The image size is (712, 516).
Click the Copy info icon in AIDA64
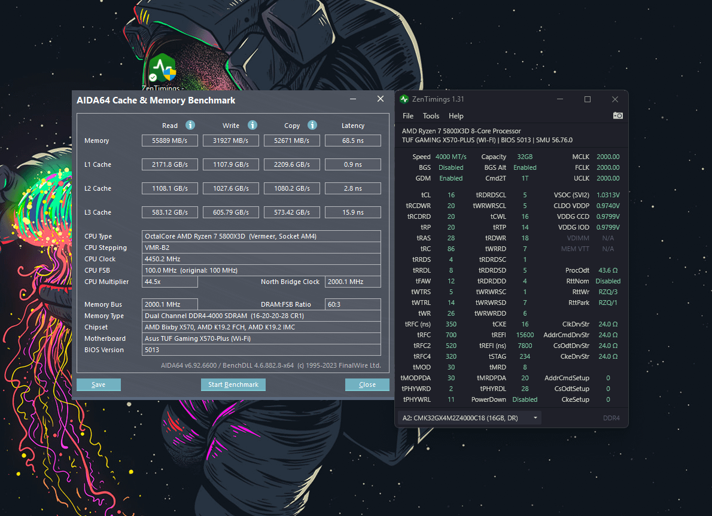tap(312, 125)
